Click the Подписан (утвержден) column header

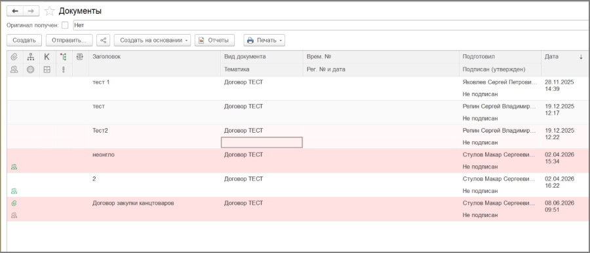point(494,69)
